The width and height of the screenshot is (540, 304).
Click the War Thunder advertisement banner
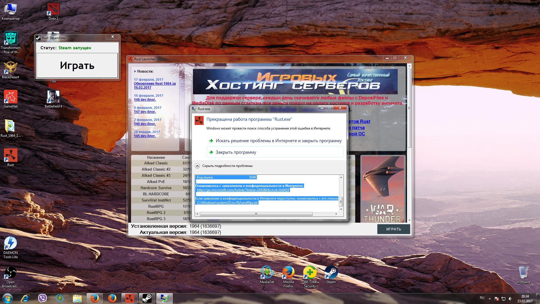tap(382, 189)
